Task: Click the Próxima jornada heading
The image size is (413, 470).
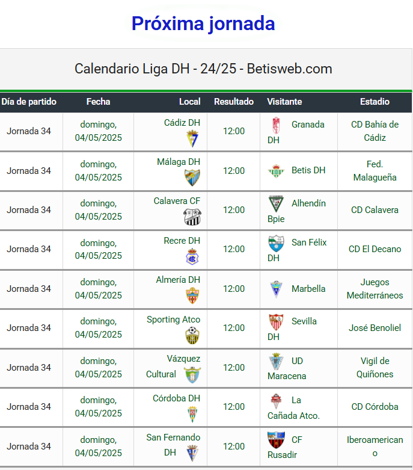Action: coord(203,23)
